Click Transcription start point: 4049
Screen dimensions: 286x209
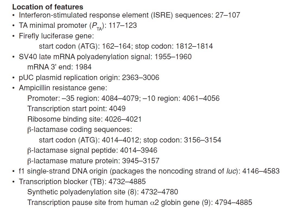coord(77,109)
